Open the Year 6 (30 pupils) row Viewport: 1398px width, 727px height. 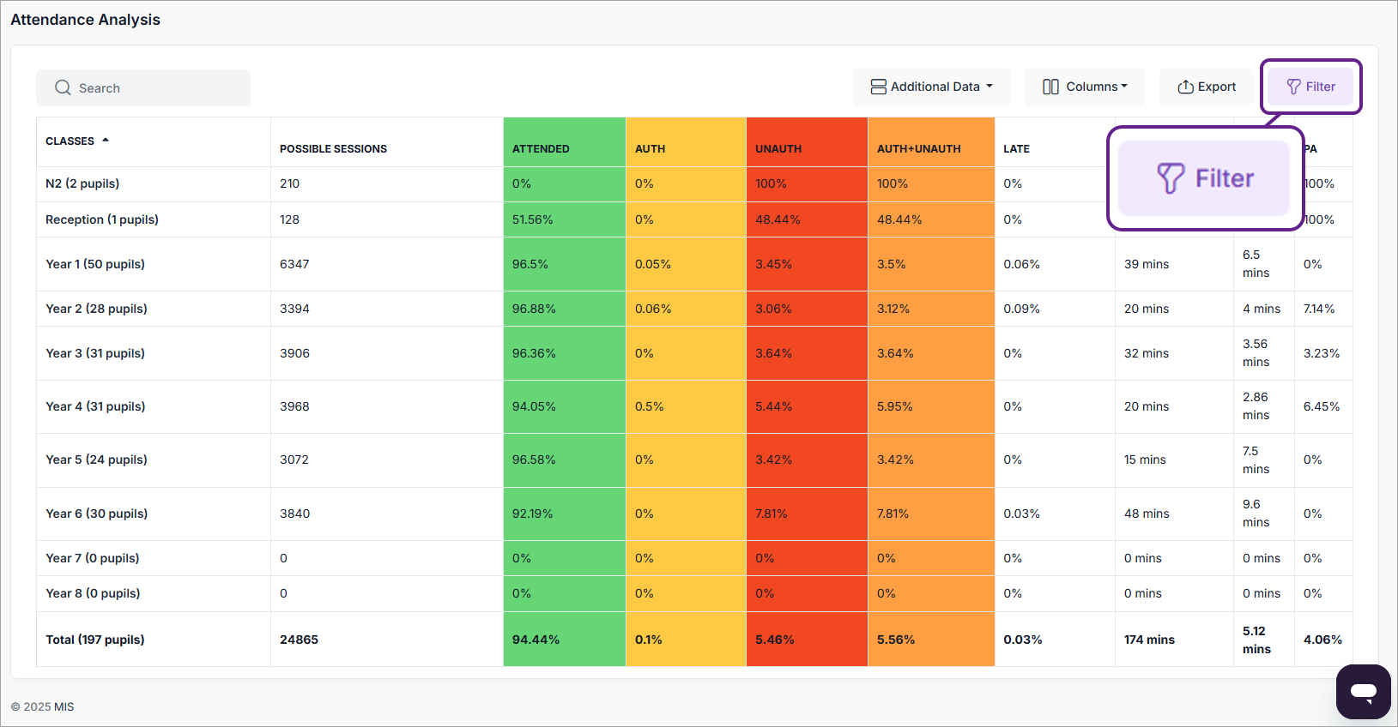pyautogui.click(x=96, y=514)
